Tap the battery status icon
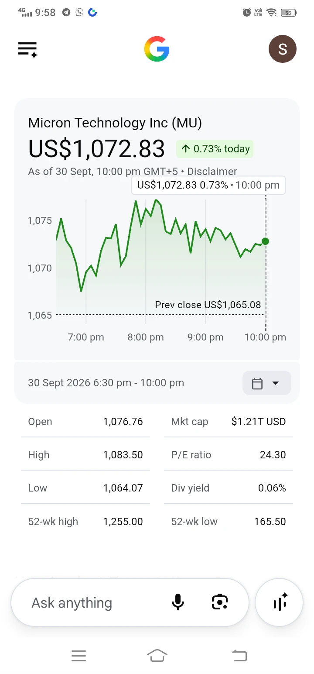 coord(288,13)
